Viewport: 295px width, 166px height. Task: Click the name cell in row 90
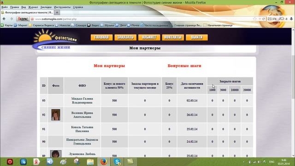pos(82,142)
